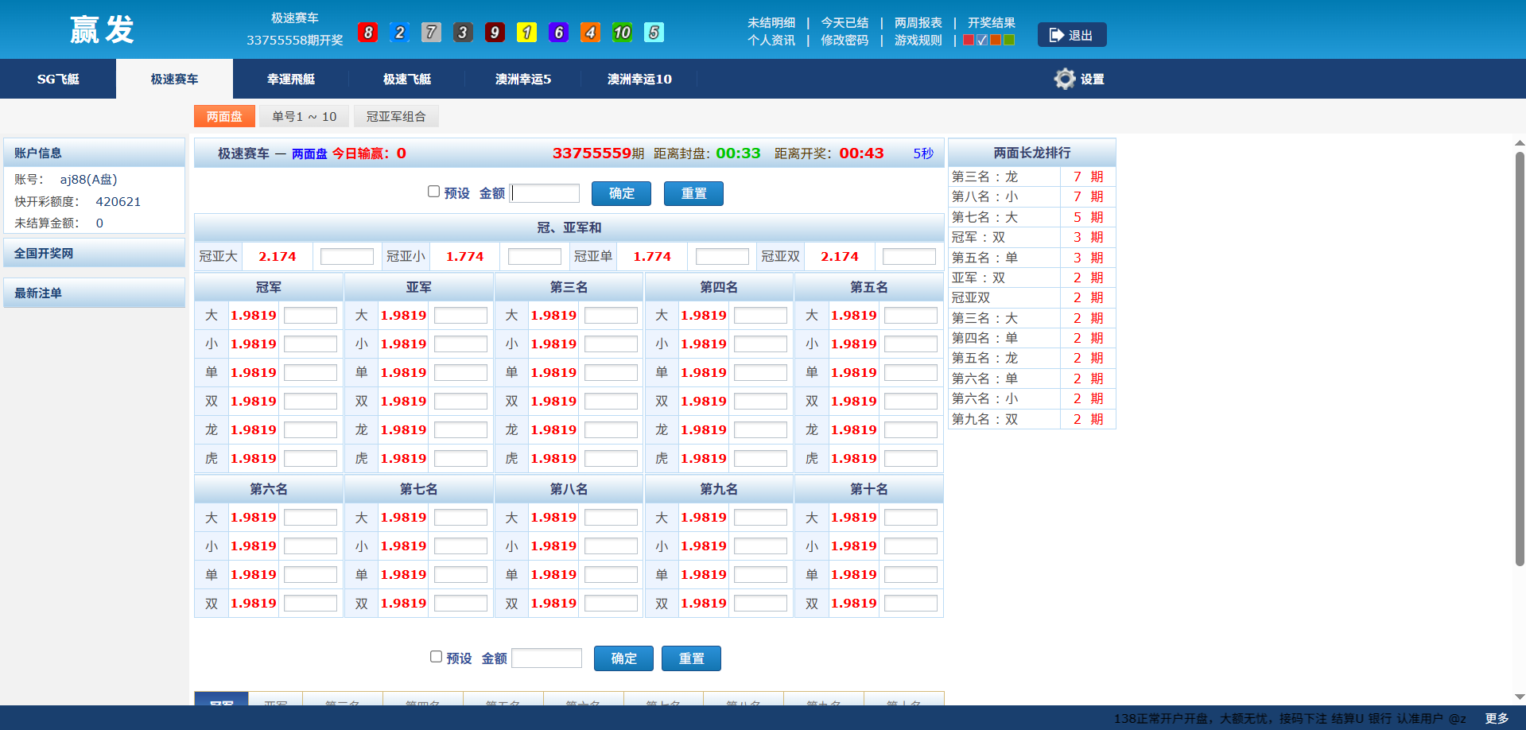The image size is (1526, 730).
Task: Collapse the 账户信息 panel header
Action: coord(94,153)
